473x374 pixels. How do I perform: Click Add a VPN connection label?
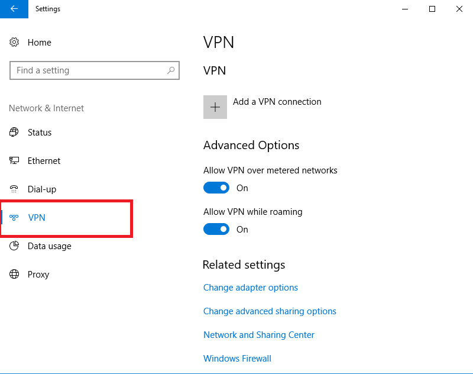pos(277,102)
